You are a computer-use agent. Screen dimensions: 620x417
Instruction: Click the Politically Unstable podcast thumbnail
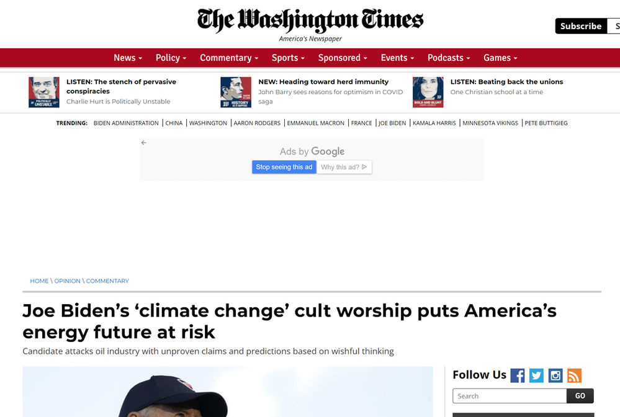(x=44, y=92)
